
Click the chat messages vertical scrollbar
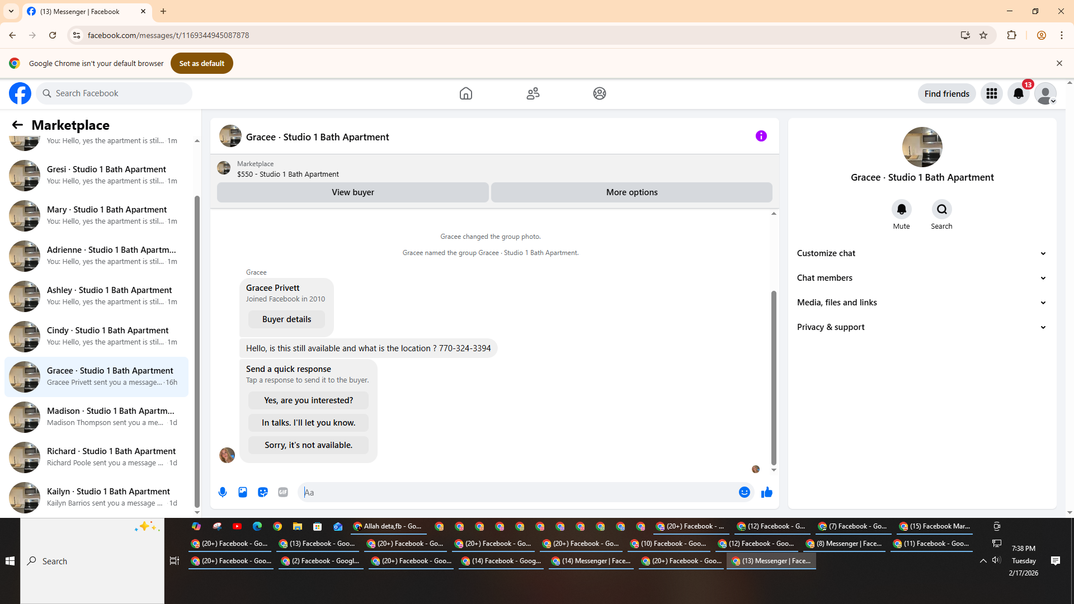coord(774,377)
